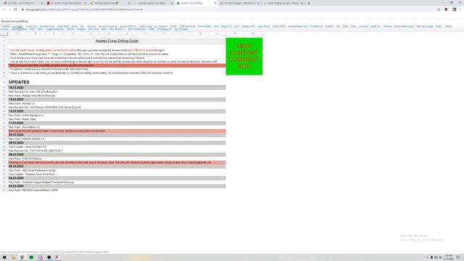
Task: Click the red highlighted dead links notice row
Action: pyautogui.click(x=117, y=65)
